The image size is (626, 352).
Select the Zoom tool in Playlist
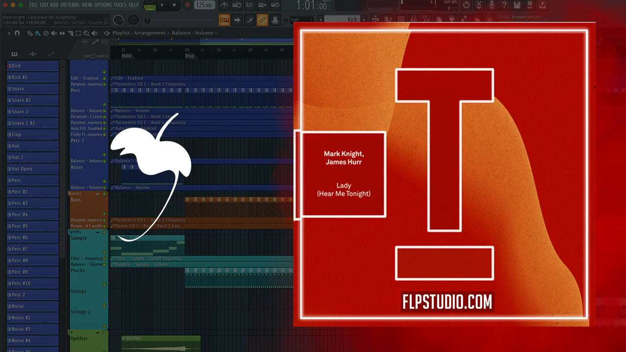(x=86, y=33)
